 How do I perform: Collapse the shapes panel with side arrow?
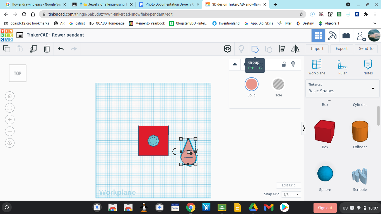[x=303, y=128]
